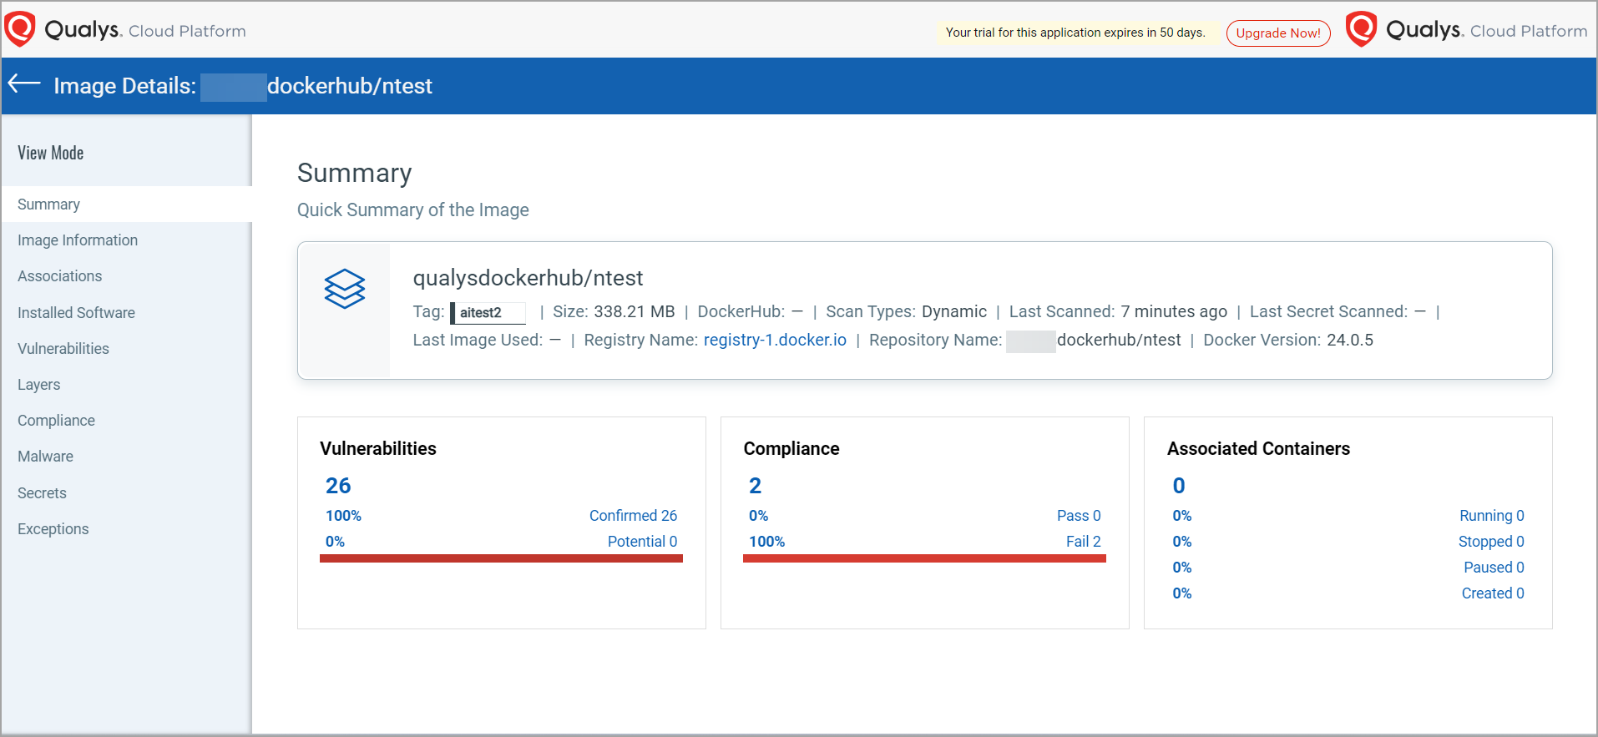This screenshot has height=737, width=1598.
Task: Go back using the arrow next to Image Details
Action: click(x=24, y=83)
